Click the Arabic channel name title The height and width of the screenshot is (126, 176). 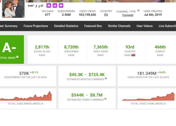click(35, 5)
